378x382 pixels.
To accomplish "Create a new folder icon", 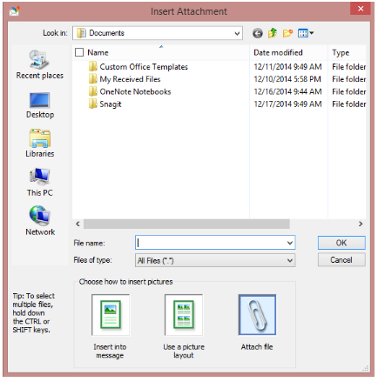I will (x=287, y=33).
